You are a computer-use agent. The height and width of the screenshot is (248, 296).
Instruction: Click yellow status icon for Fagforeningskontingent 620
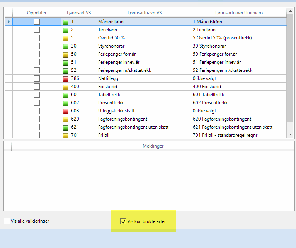tap(66, 119)
